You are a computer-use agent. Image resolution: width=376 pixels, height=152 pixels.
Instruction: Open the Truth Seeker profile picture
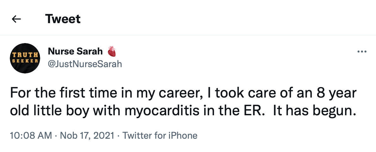tap(25, 58)
